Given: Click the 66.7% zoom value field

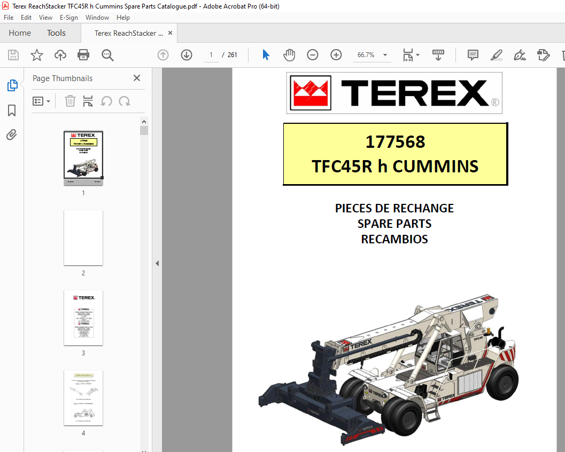Looking at the screenshot, I should tap(366, 55).
